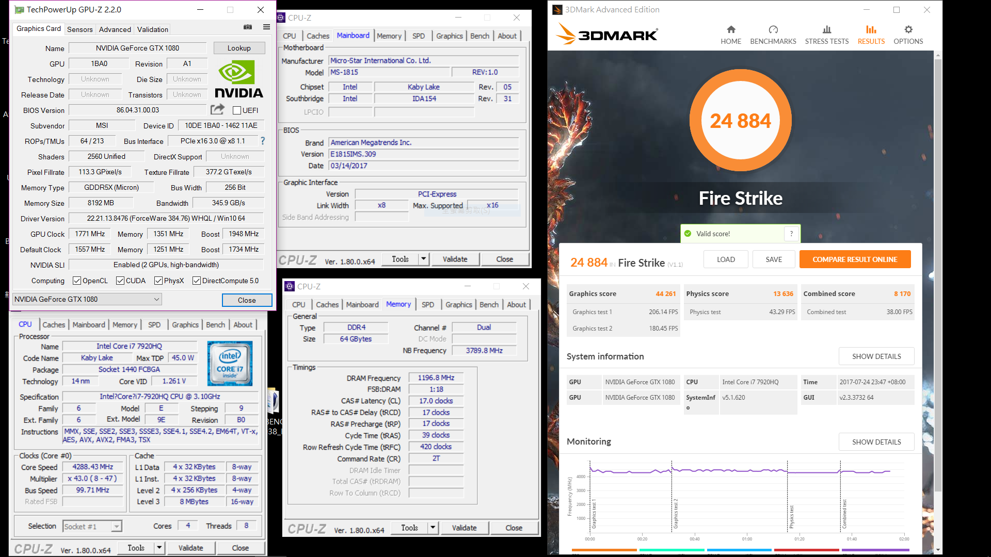The width and height of the screenshot is (991, 557).
Task: Click Tools button in CPU-Z Memory window
Action: click(x=409, y=528)
